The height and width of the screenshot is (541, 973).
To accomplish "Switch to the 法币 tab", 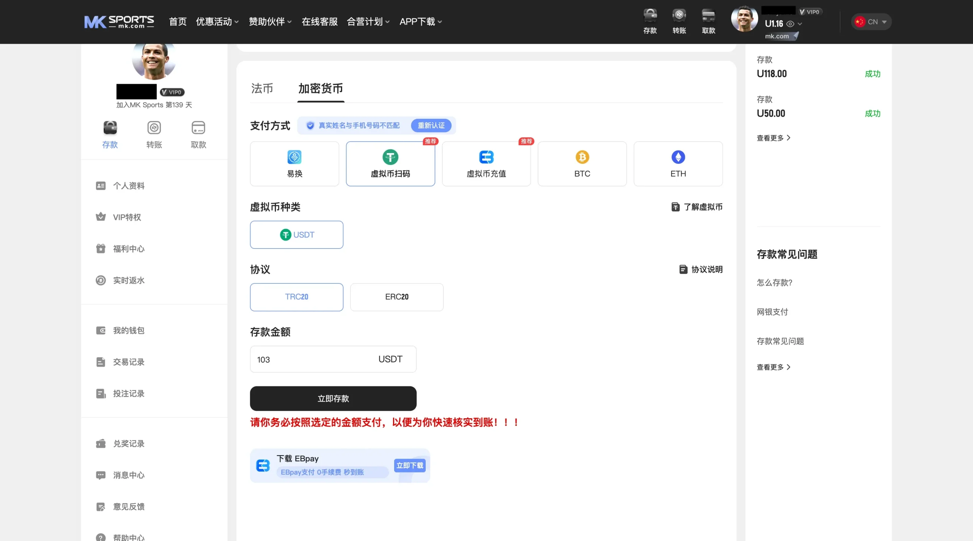I will tap(262, 89).
